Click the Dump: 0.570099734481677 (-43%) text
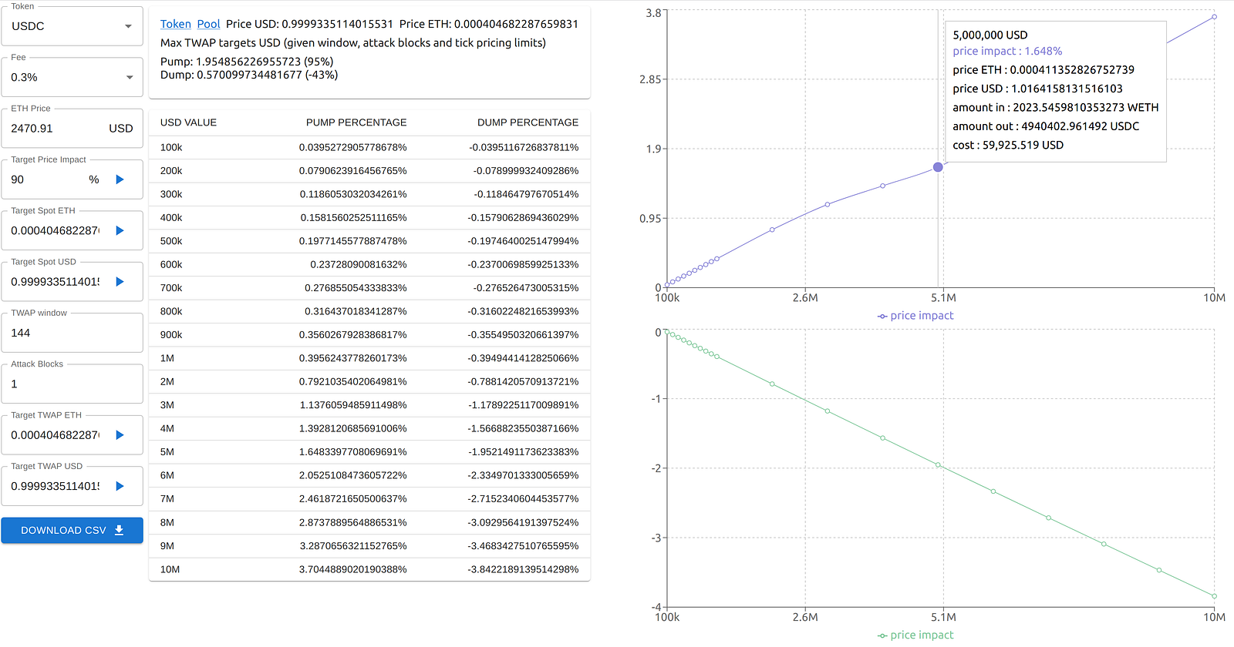The image size is (1234, 647). click(249, 75)
